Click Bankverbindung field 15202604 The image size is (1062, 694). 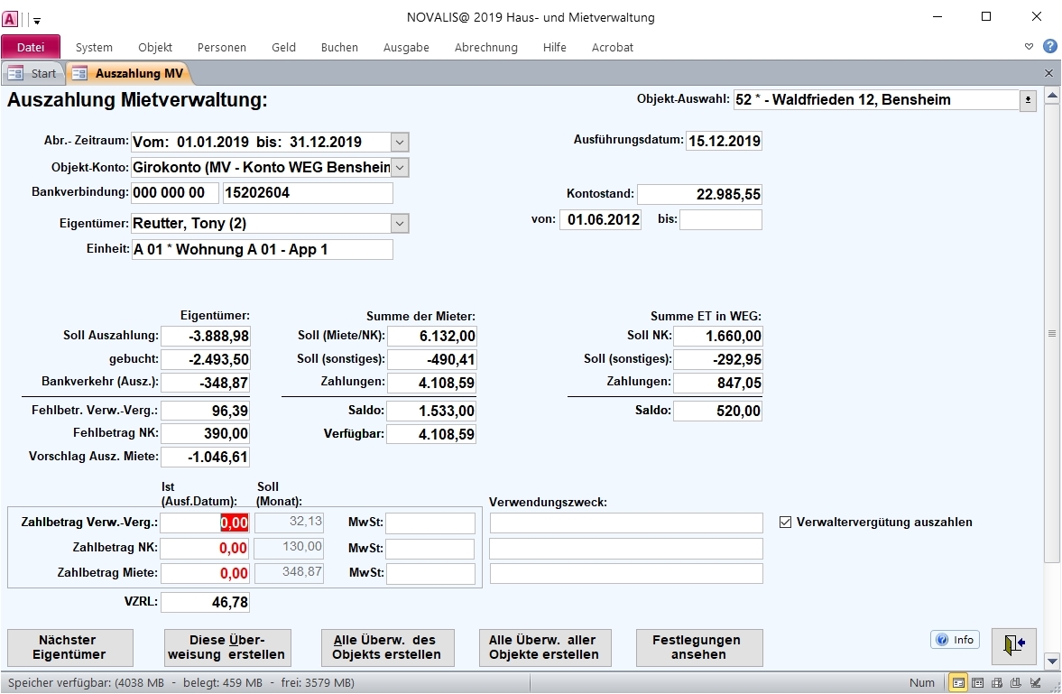[308, 192]
